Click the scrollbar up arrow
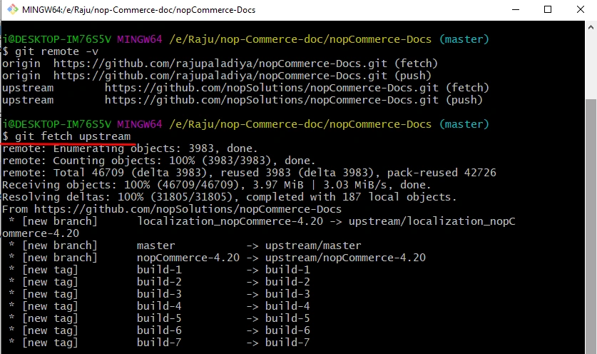 (591, 27)
